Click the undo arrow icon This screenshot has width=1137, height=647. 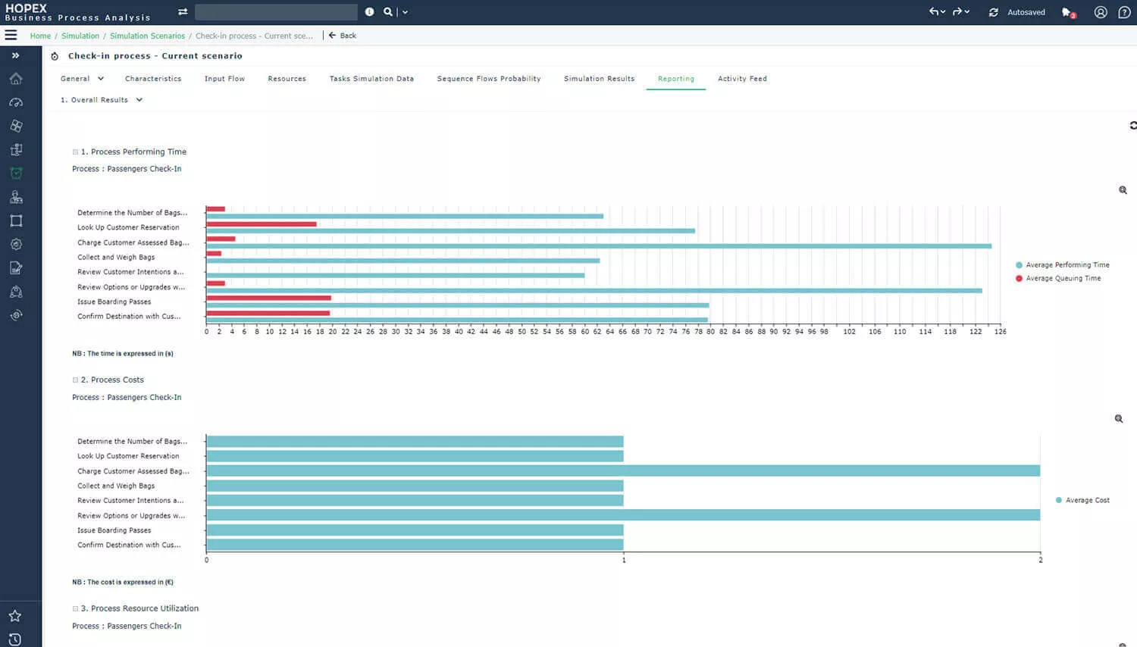click(934, 11)
